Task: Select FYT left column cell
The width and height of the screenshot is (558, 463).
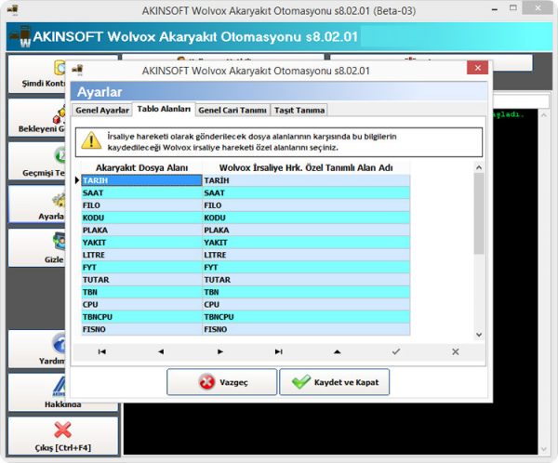Action: coord(141,267)
